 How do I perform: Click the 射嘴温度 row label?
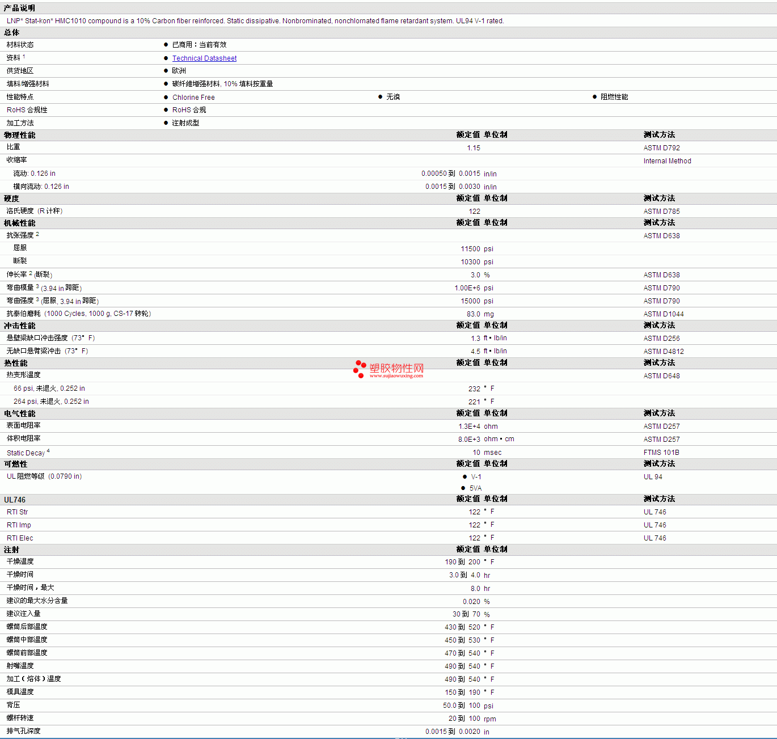[20, 666]
